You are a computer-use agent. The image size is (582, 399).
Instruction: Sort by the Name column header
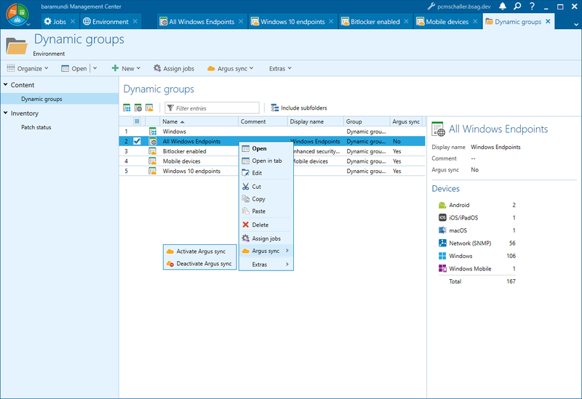[x=199, y=121]
